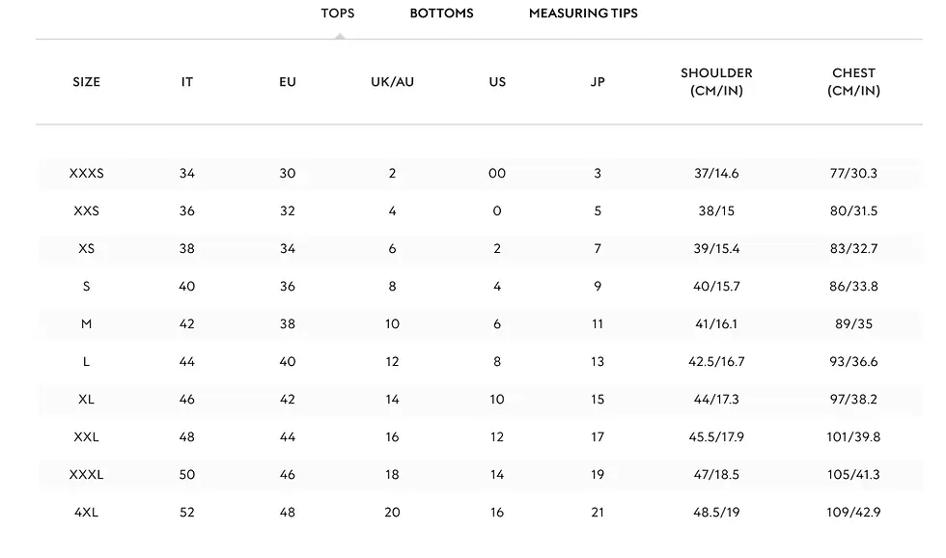This screenshot has width=946, height=558.
Task: Click the US column header
Action: pos(497,82)
